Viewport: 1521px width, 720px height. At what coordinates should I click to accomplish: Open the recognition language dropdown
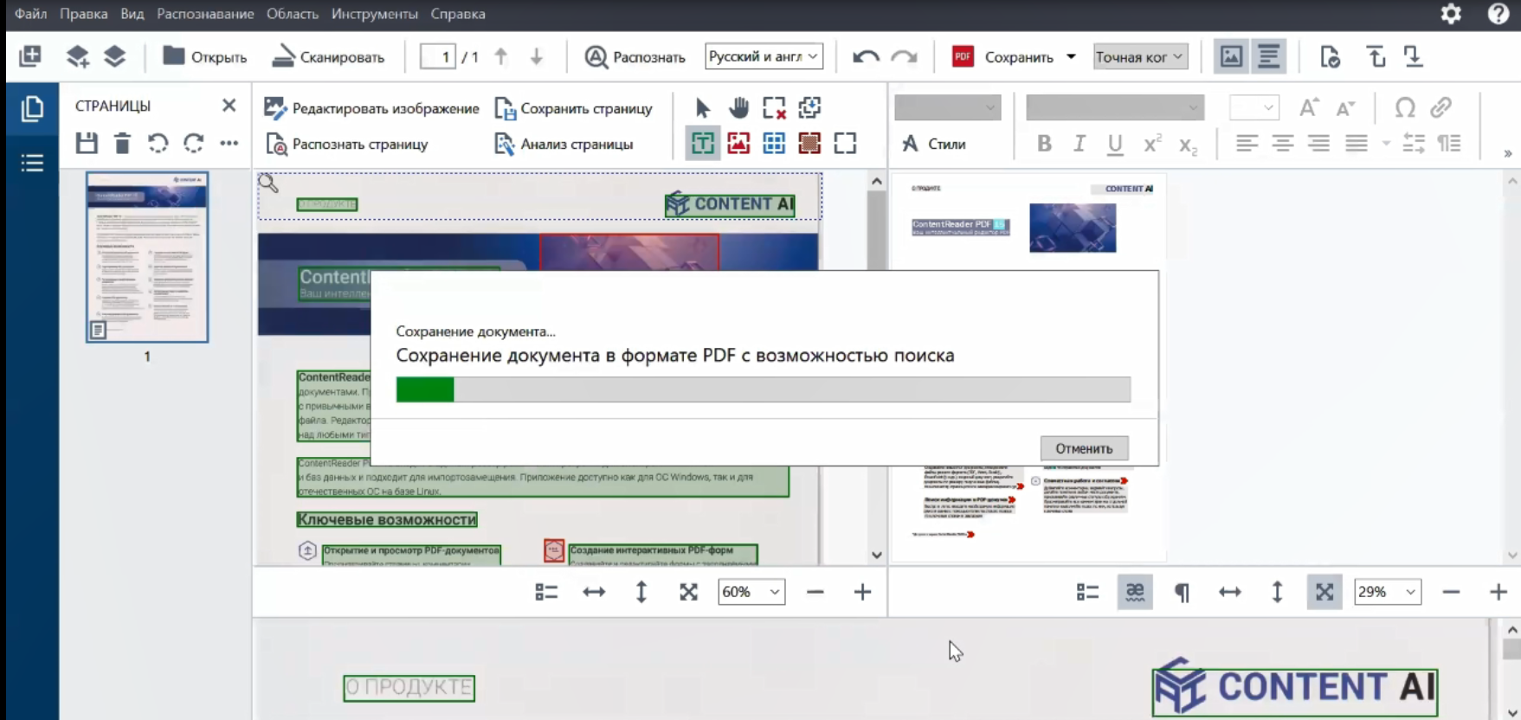pyautogui.click(x=764, y=57)
